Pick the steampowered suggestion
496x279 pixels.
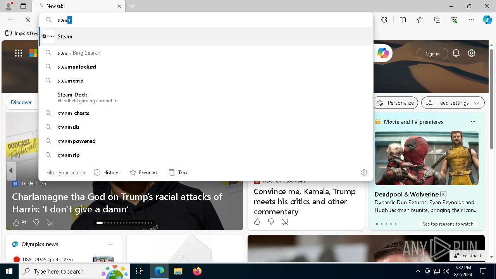[x=206, y=141]
